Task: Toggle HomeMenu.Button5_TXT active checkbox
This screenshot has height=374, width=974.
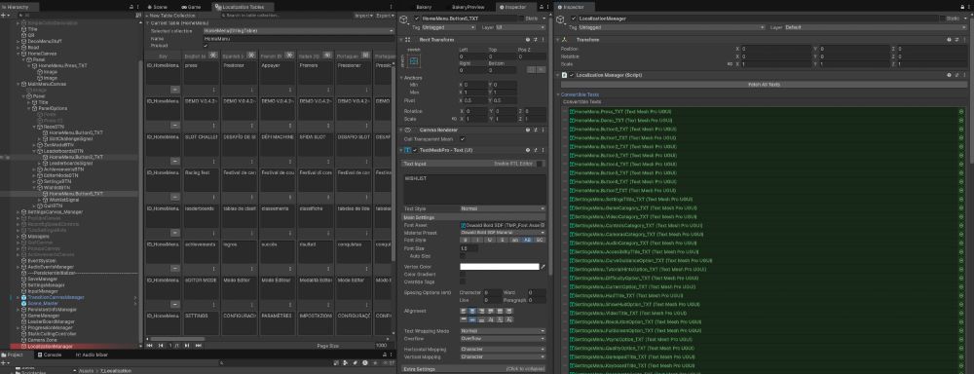Action: click(x=417, y=19)
